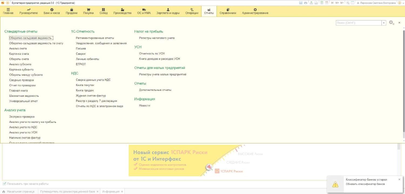Screen dimensions: 405x194
Task: Click the printer icon in title bar
Action: pos(306,3)
